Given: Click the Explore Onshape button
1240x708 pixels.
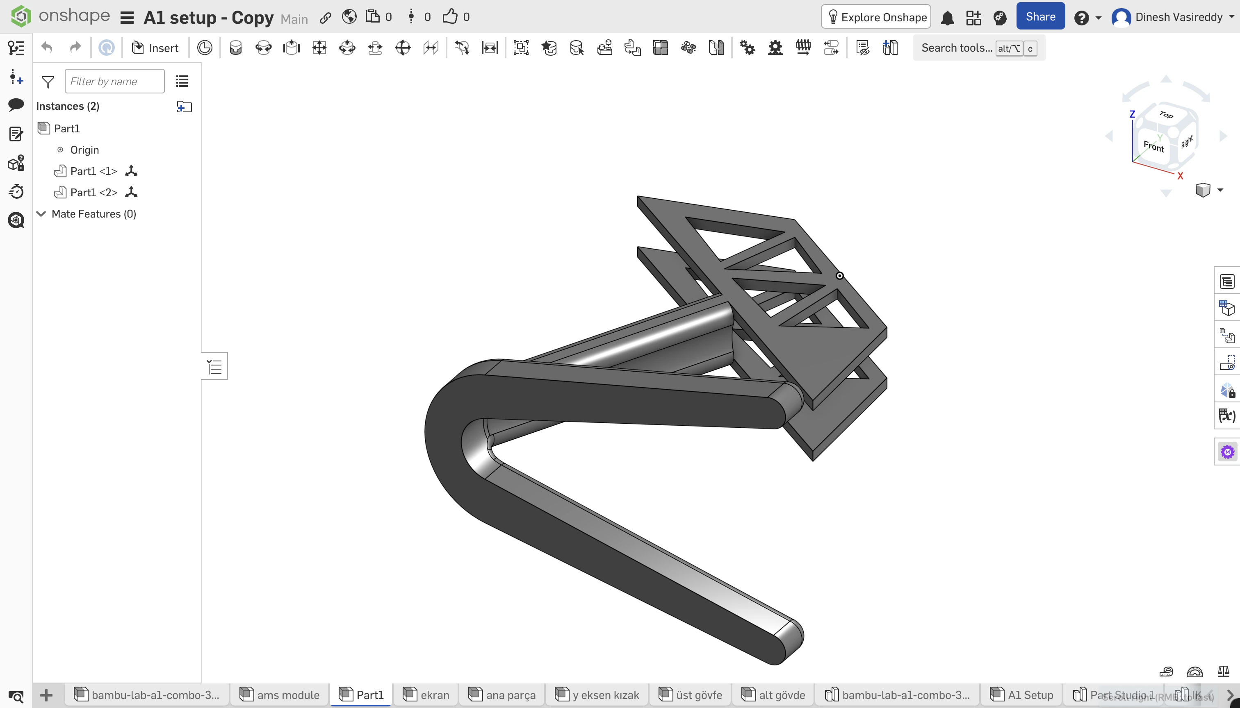Looking at the screenshot, I should pos(875,16).
